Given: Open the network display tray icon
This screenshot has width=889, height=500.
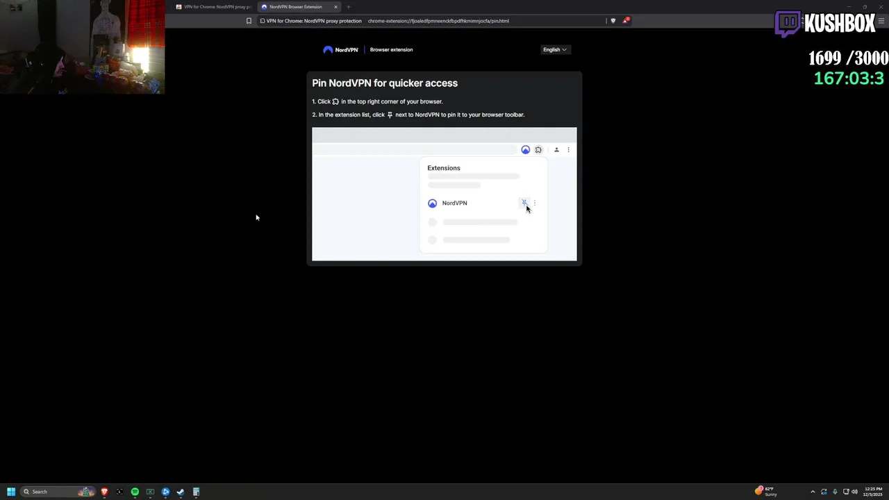Looking at the screenshot, I should 846,492.
